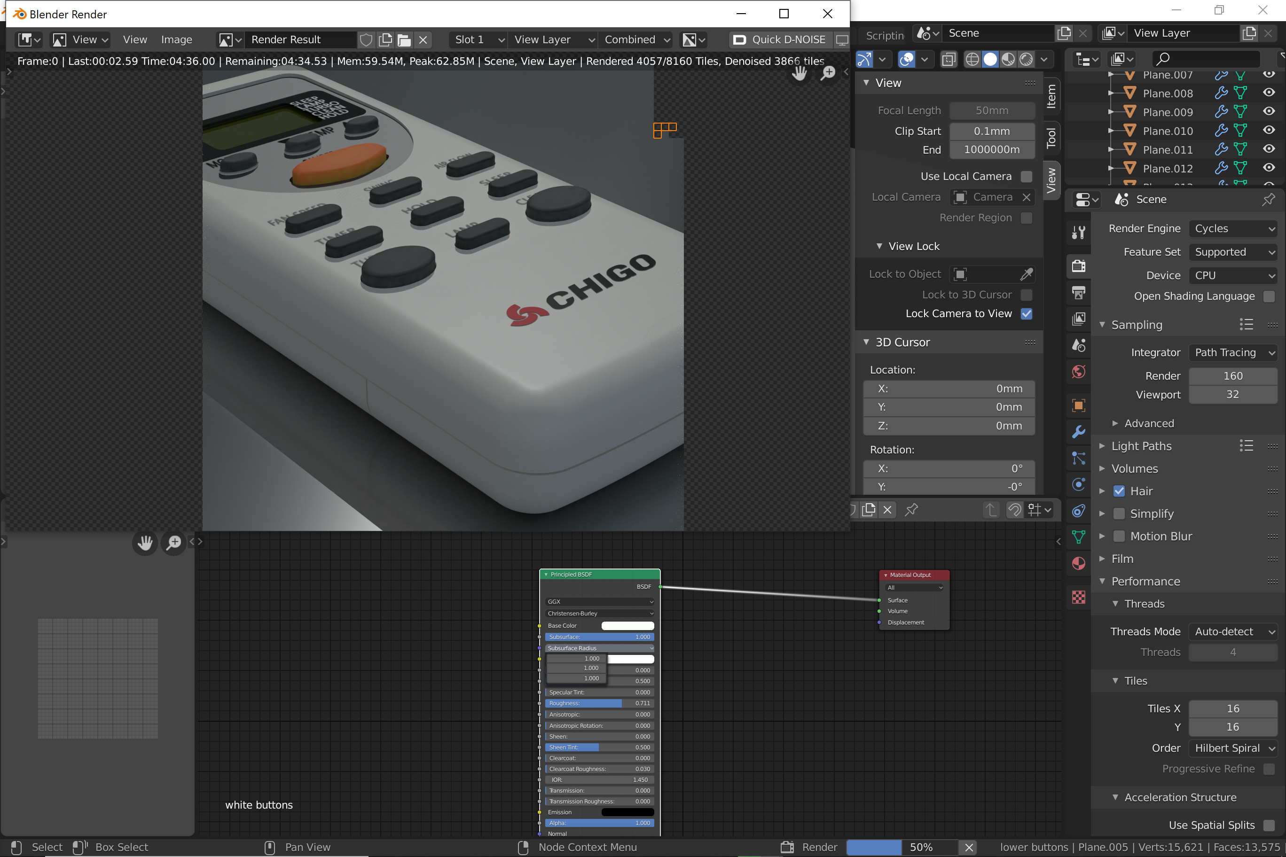Click the Emission color swatch
This screenshot has width=1286, height=857.
click(x=627, y=812)
